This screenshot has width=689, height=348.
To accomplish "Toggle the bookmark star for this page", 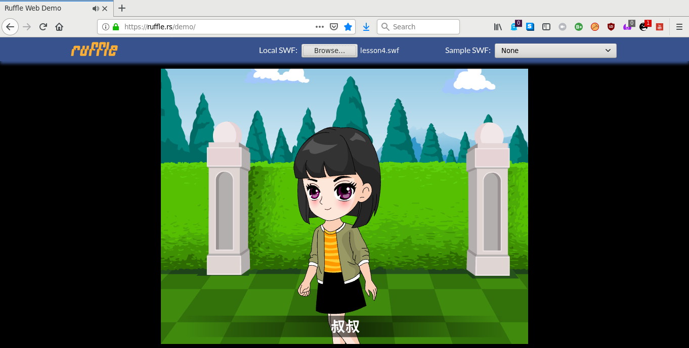I will (348, 27).
